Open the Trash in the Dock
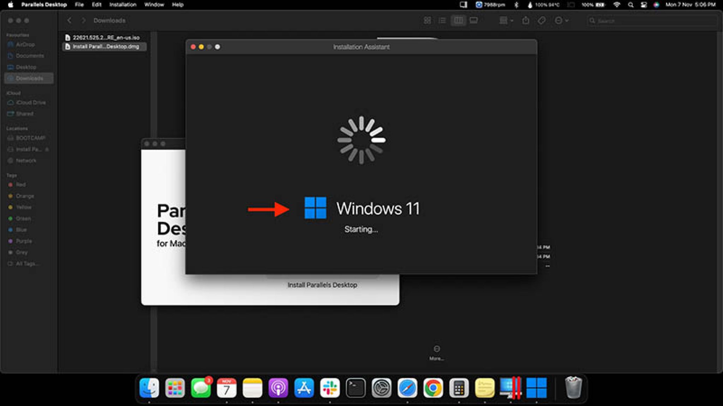The width and height of the screenshot is (723, 406). pyautogui.click(x=573, y=388)
